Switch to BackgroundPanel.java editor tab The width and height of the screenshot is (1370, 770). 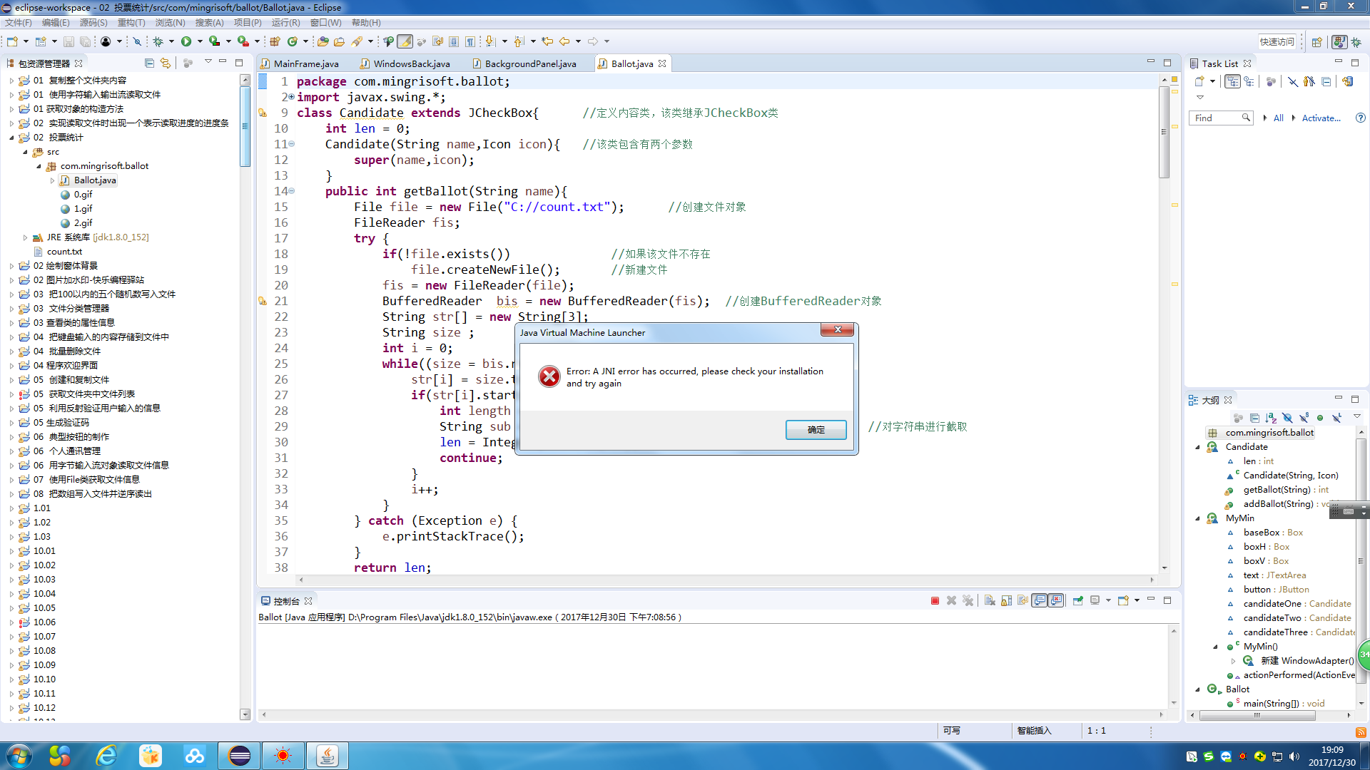pos(524,63)
